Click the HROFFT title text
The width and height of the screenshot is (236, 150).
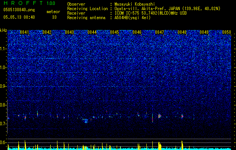(23, 3)
